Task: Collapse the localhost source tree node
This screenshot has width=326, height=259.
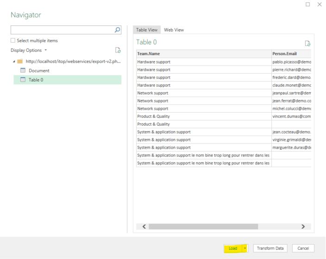Action: click(14, 61)
